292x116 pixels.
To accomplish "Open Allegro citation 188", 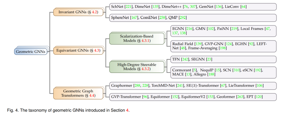I will pos(212,74).
